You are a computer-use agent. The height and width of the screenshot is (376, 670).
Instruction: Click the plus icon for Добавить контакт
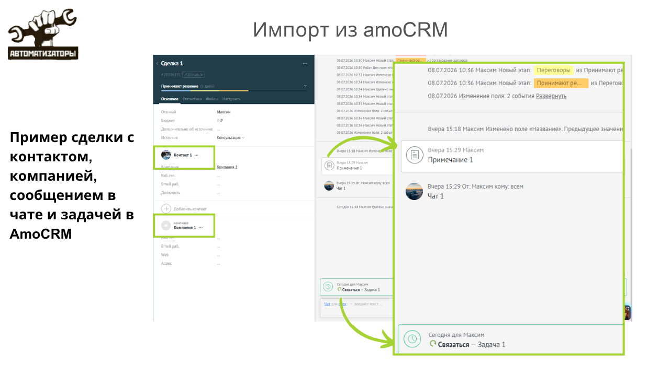(166, 208)
